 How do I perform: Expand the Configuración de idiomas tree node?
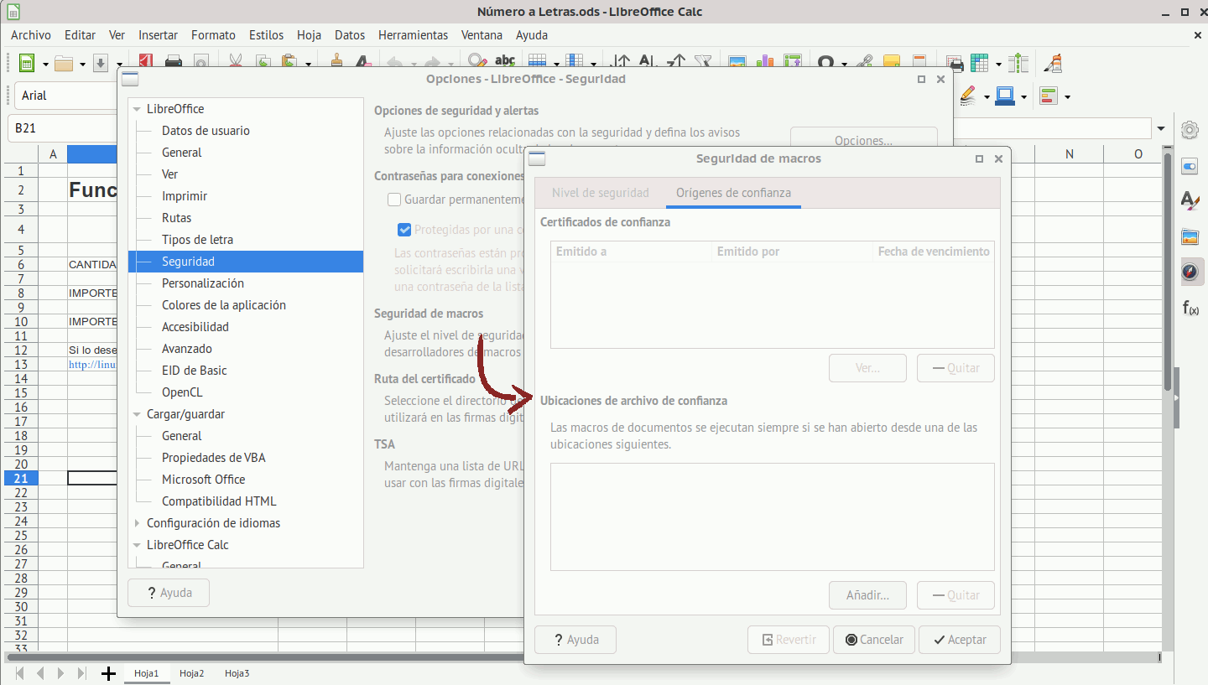(x=138, y=523)
